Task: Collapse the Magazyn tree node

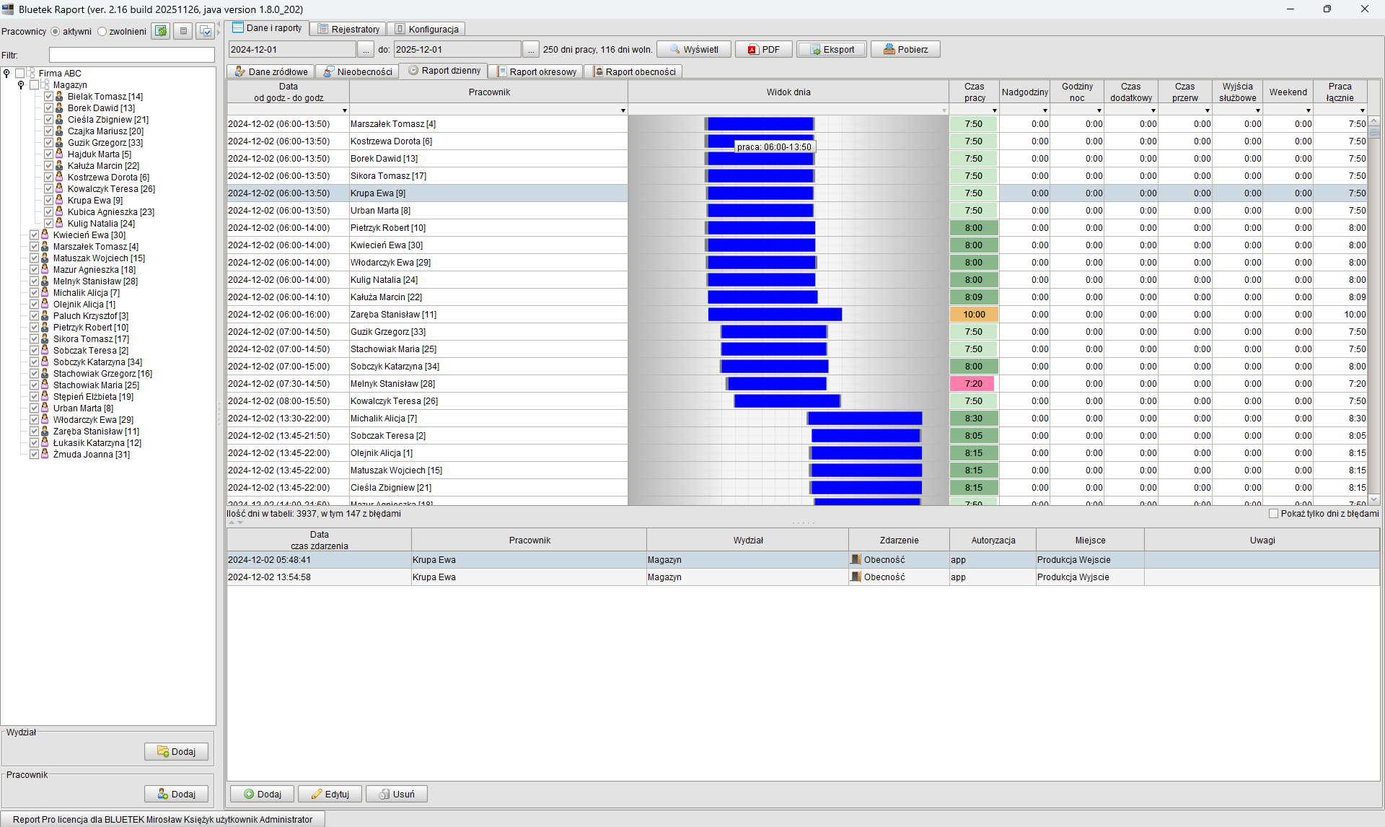Action: pyautogui.click(x=21, y=84)
